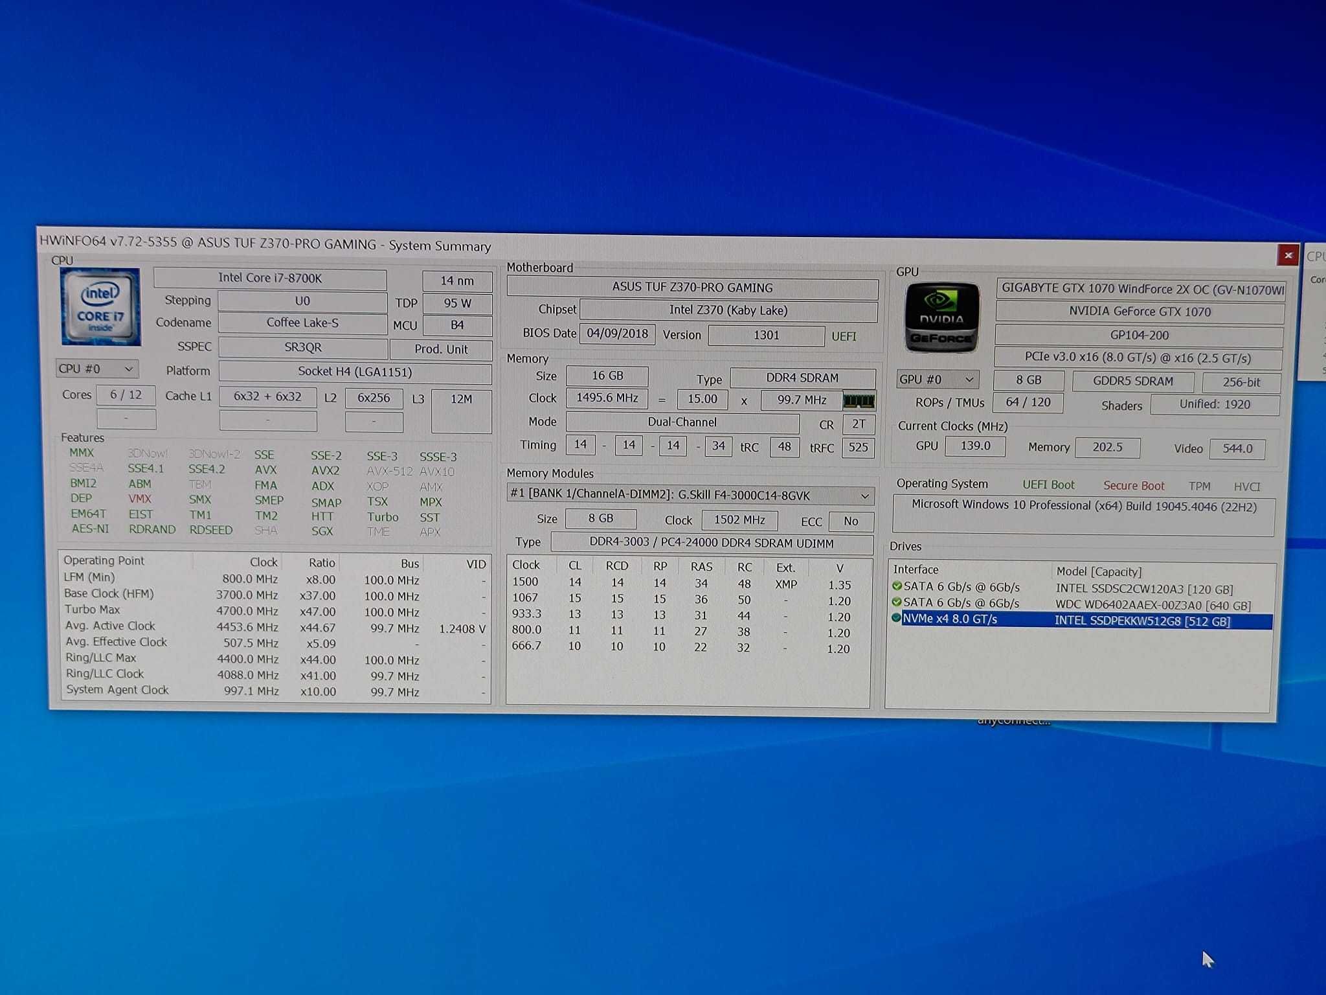
Task: Click the 666.7 memory timing profile row
Action: coord(686,647)
